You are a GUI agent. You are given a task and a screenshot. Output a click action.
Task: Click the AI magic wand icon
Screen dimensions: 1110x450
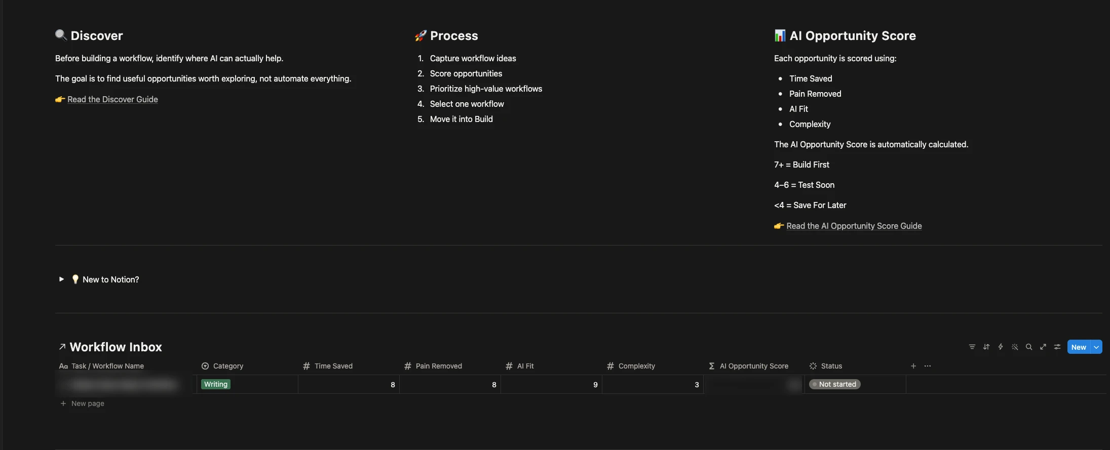pyautogui.click(x=1014, y=347)
